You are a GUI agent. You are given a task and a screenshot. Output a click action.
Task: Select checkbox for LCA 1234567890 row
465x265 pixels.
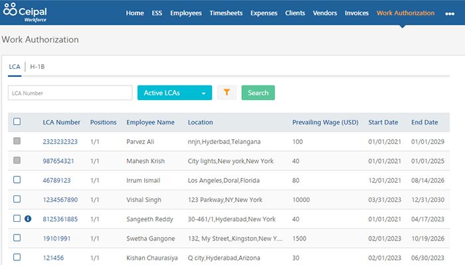click(x=17, y=199)
